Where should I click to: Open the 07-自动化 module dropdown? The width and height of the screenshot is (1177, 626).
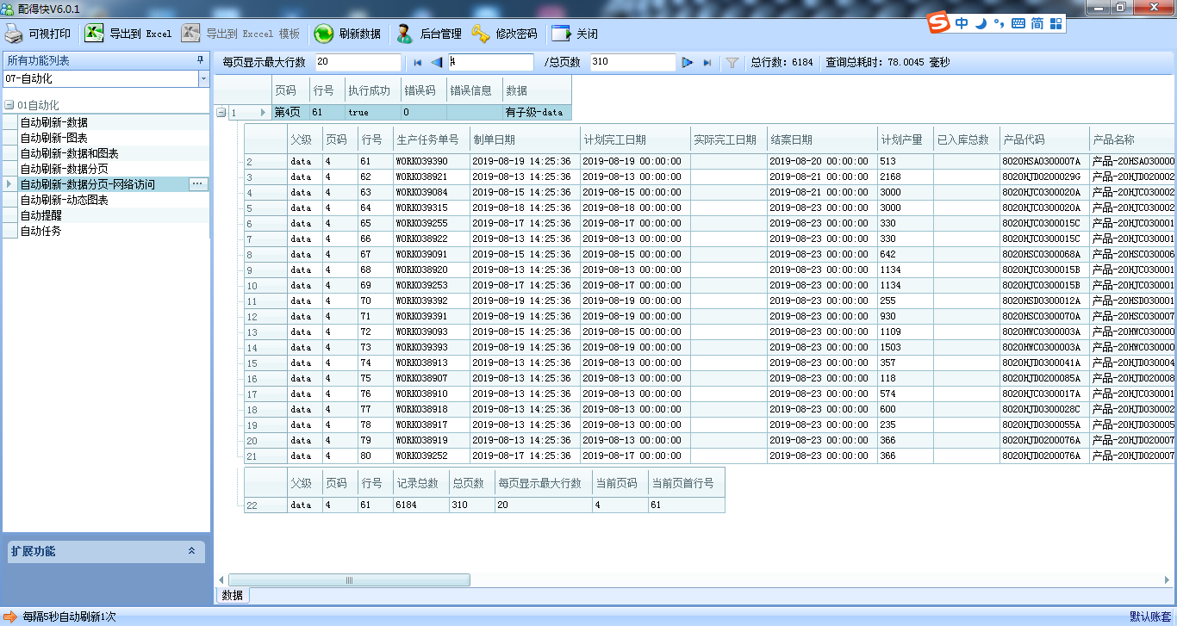(x=204, y=78)
